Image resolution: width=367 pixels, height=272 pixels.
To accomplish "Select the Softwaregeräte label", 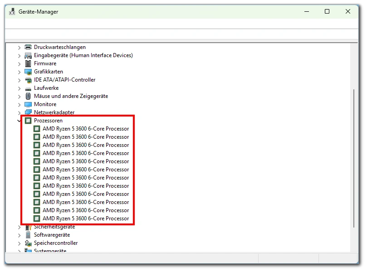I will 52,235.
